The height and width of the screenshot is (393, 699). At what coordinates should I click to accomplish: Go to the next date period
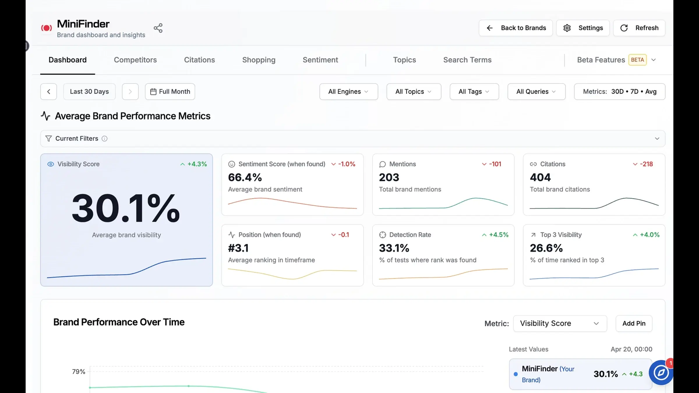pyautogui.click(x=130, y=92)
